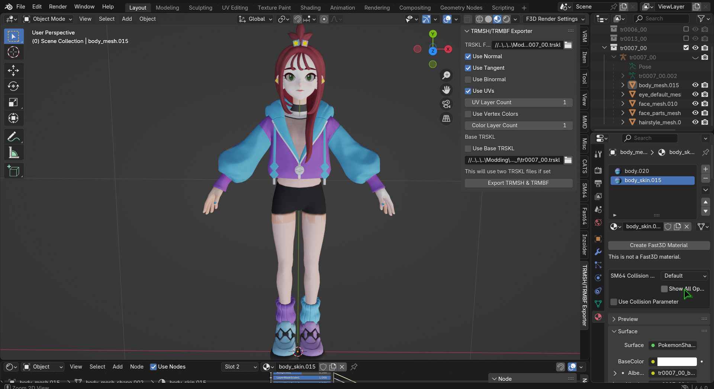The height and width of the screenshot is (389, 714).
Task: Open the File menu
Action: click(21, 7)
